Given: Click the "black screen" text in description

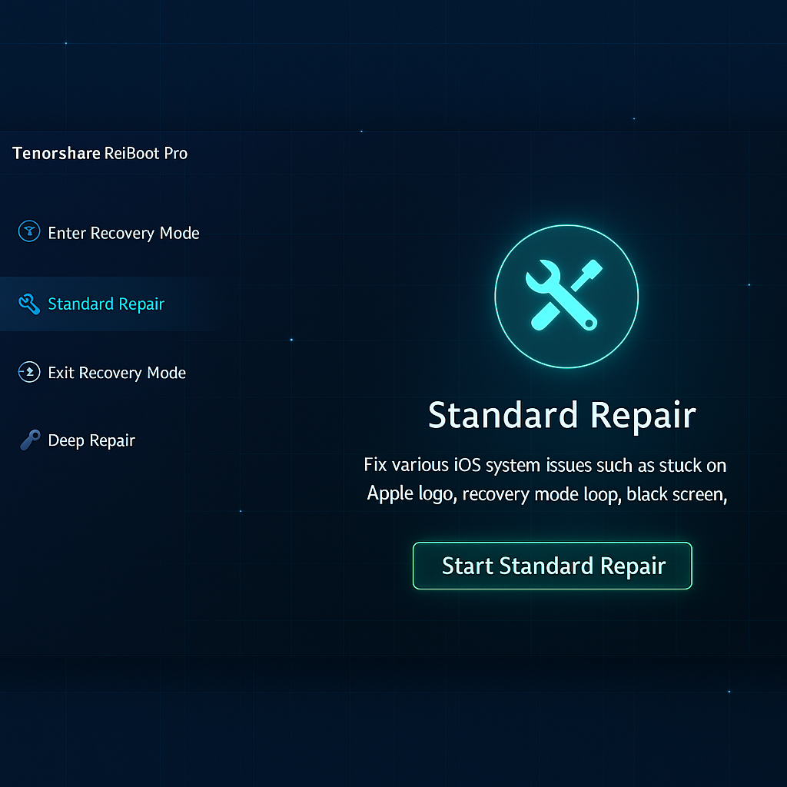Looking at the screenshot, I should coord(676,494).
